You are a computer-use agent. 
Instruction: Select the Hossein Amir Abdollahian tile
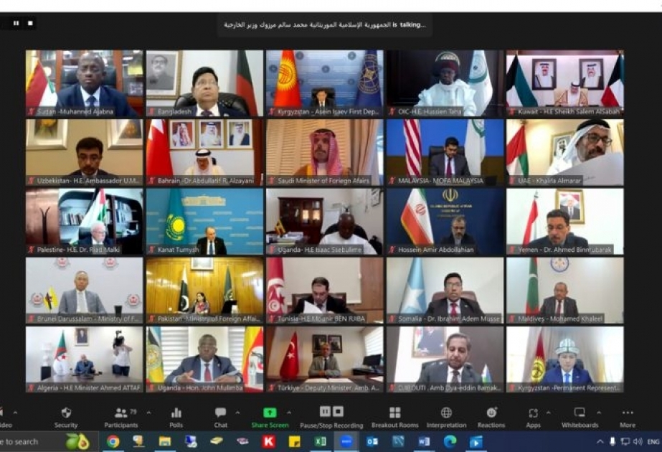(x=445, y=222)
